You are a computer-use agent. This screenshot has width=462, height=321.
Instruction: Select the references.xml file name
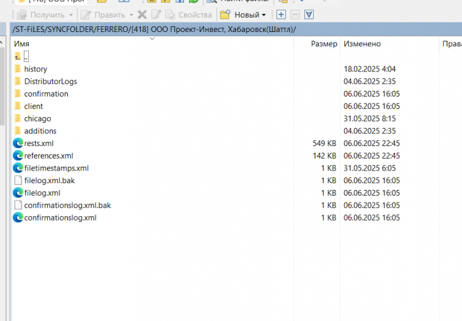pyautogui.click(x=48, y=155)
